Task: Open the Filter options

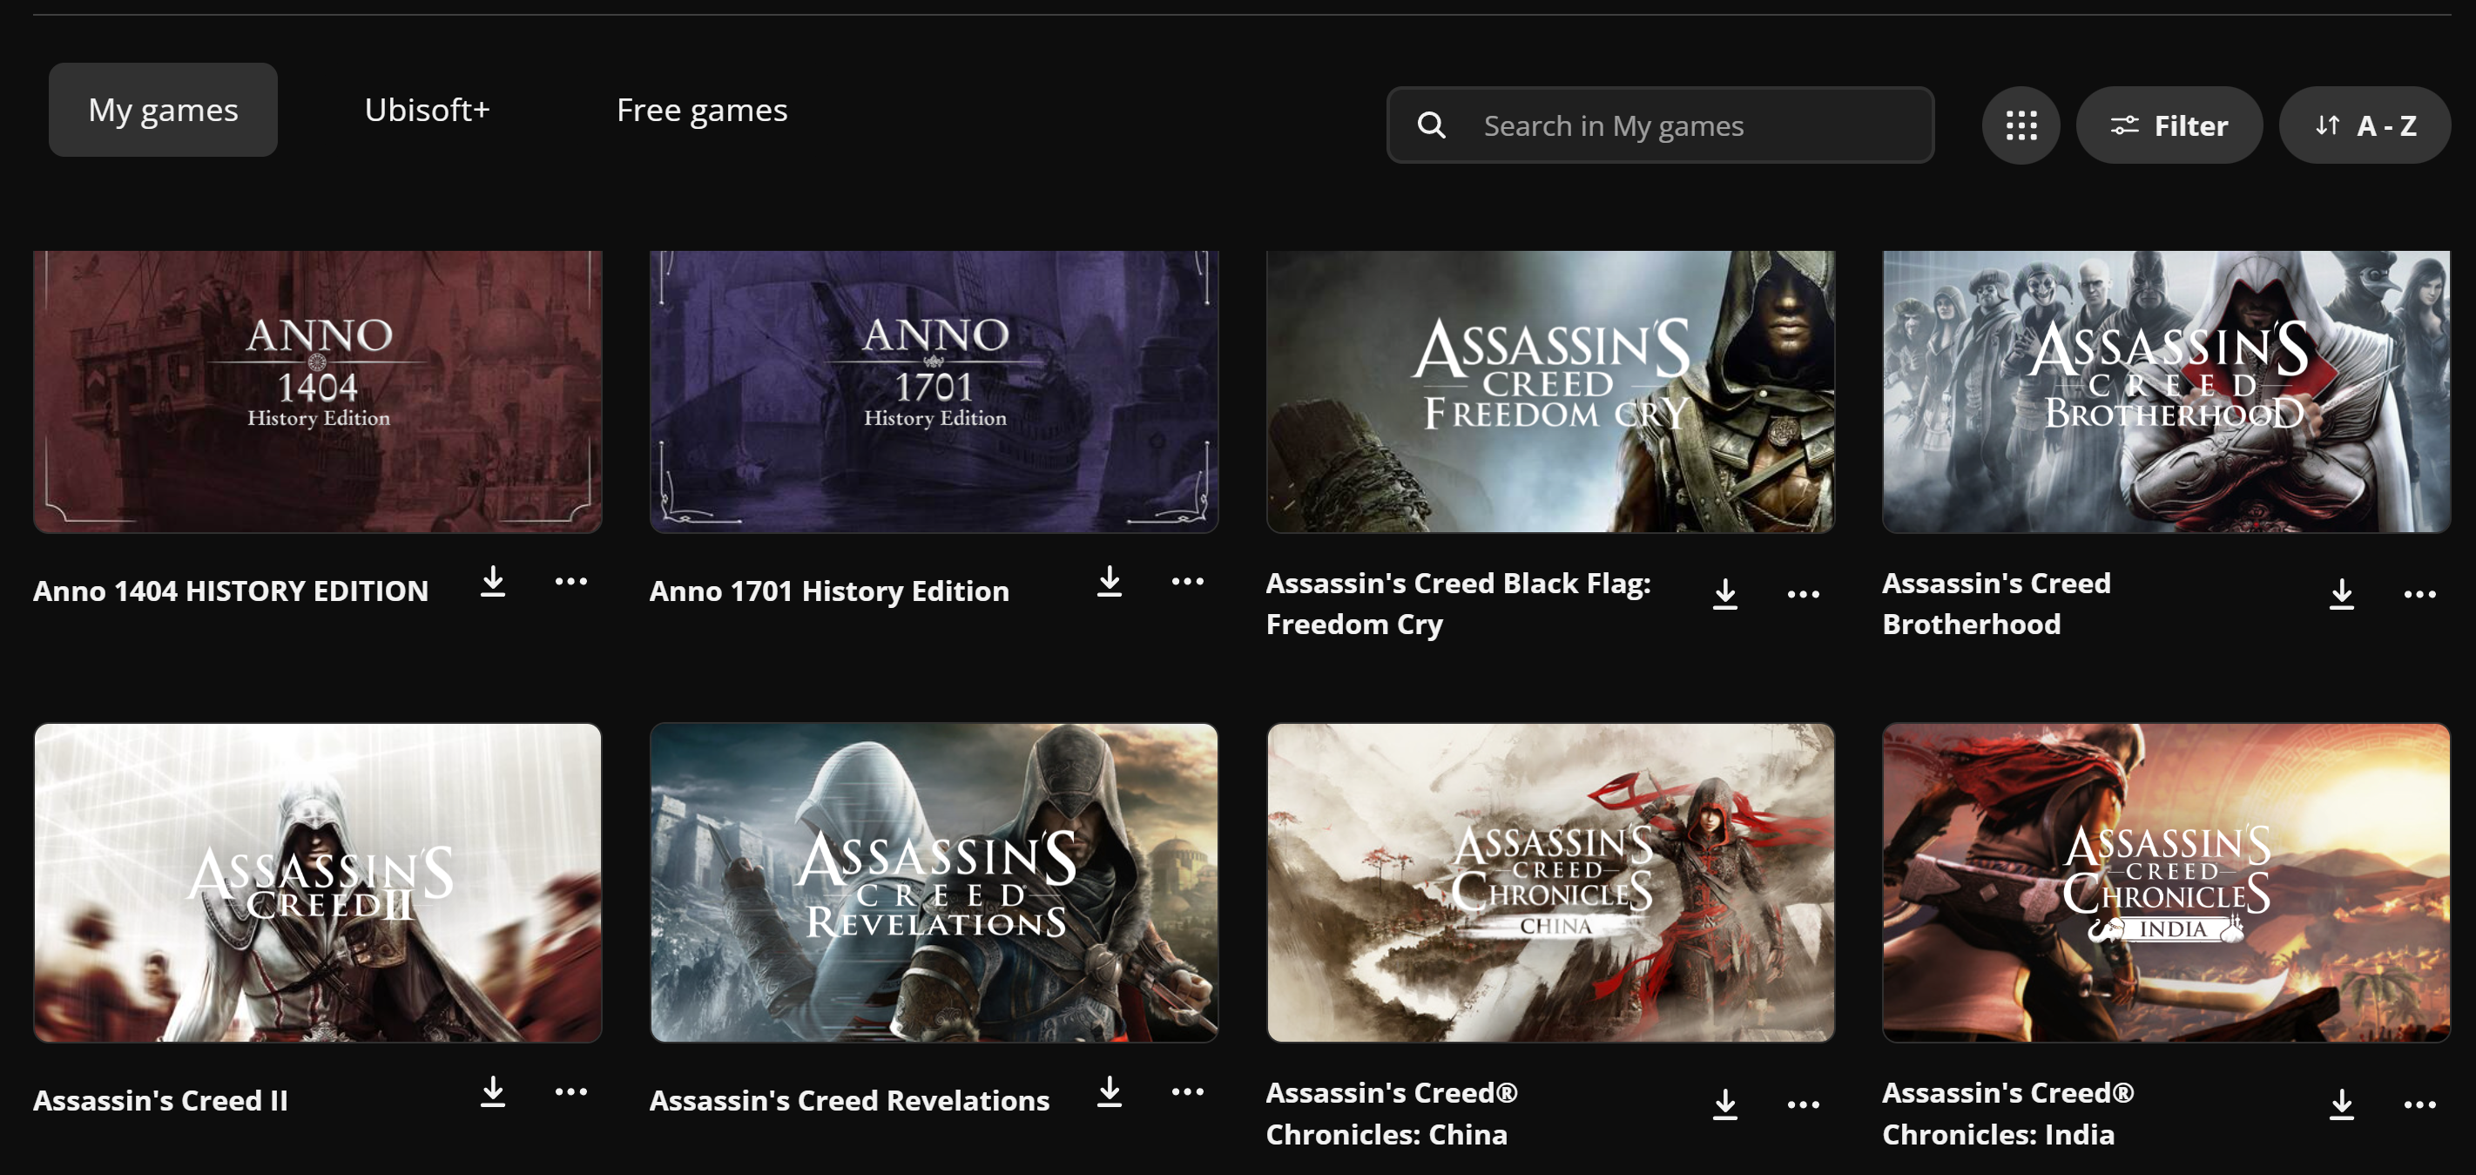Action: click(2169, 125)
